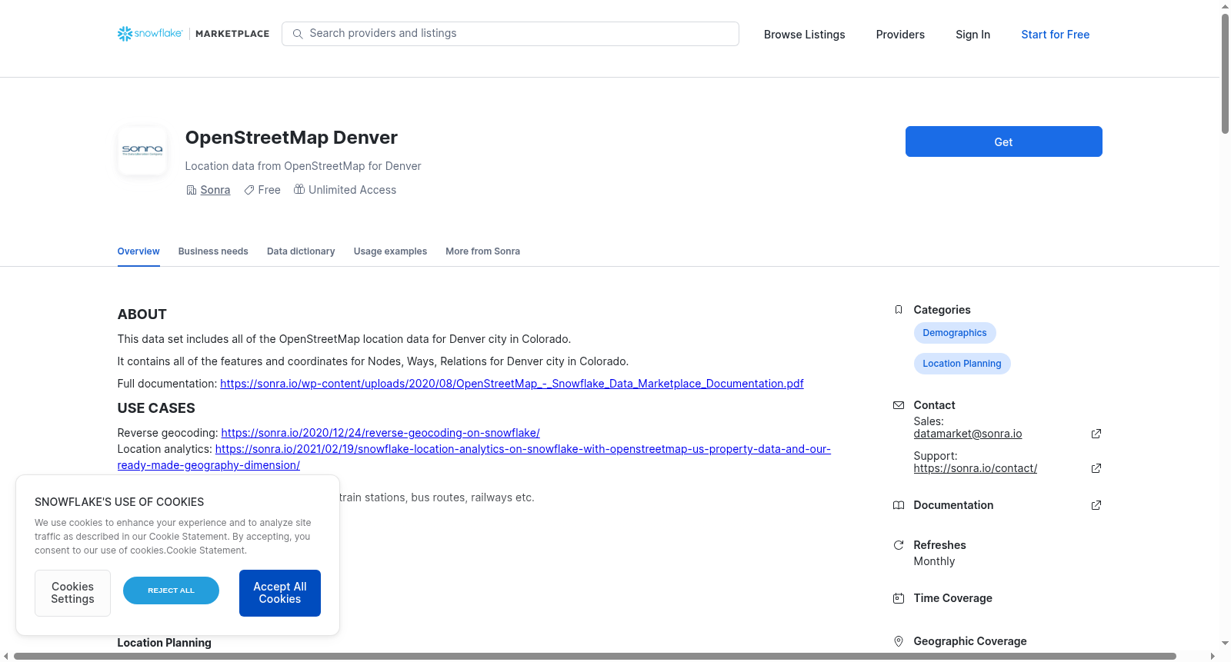Select the Overview tab

[138, 251]
